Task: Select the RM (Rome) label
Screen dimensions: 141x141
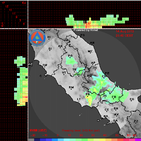Action: tap(71, 87)
